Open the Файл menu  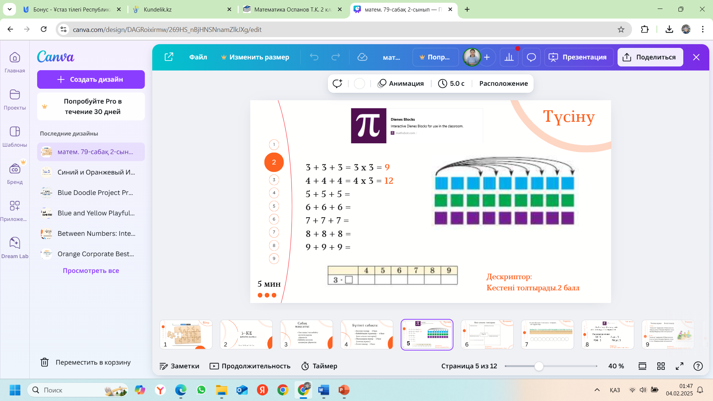coord(198,57)
